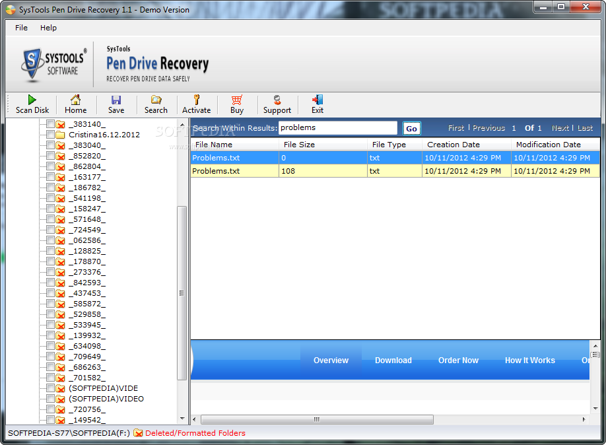Click the right arrow of horizontal scrollbar
The image size is (606, 445).
pos(584,419)
